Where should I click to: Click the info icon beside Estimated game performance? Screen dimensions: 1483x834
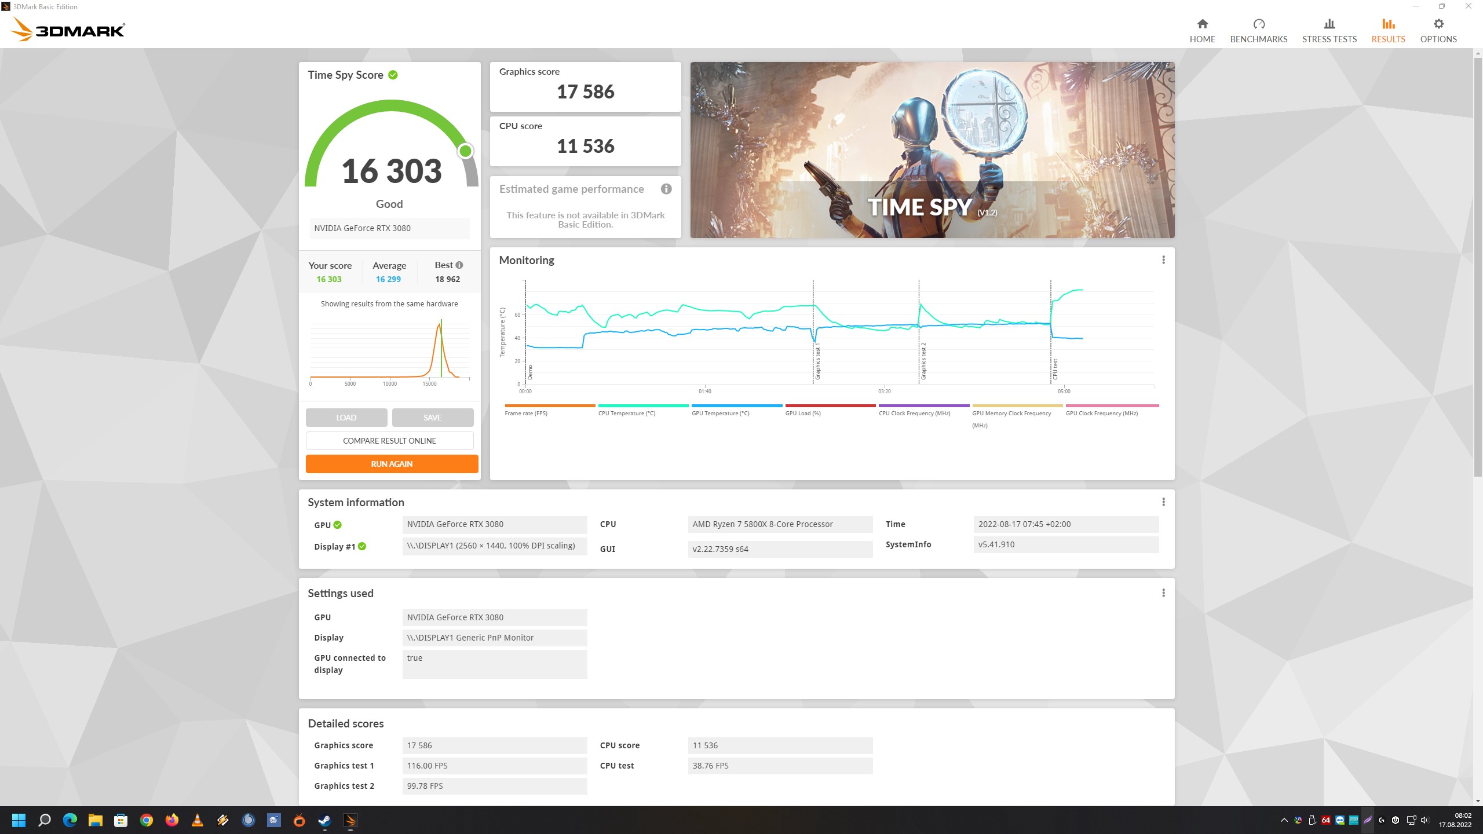tap(666, 189)
